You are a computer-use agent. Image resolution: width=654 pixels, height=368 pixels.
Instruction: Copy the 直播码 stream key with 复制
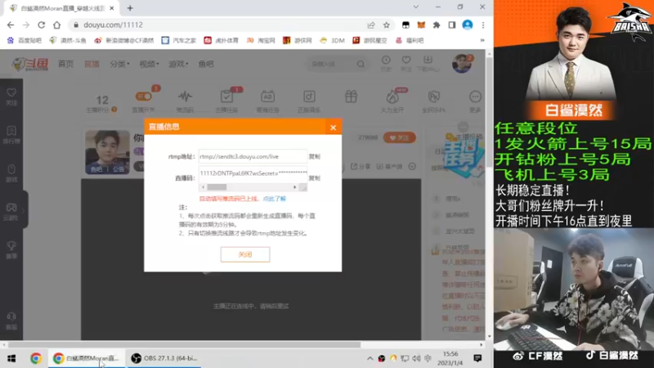click(x=315, y=178)
